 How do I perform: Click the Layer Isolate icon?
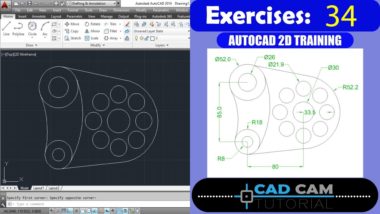coord(166,24)
